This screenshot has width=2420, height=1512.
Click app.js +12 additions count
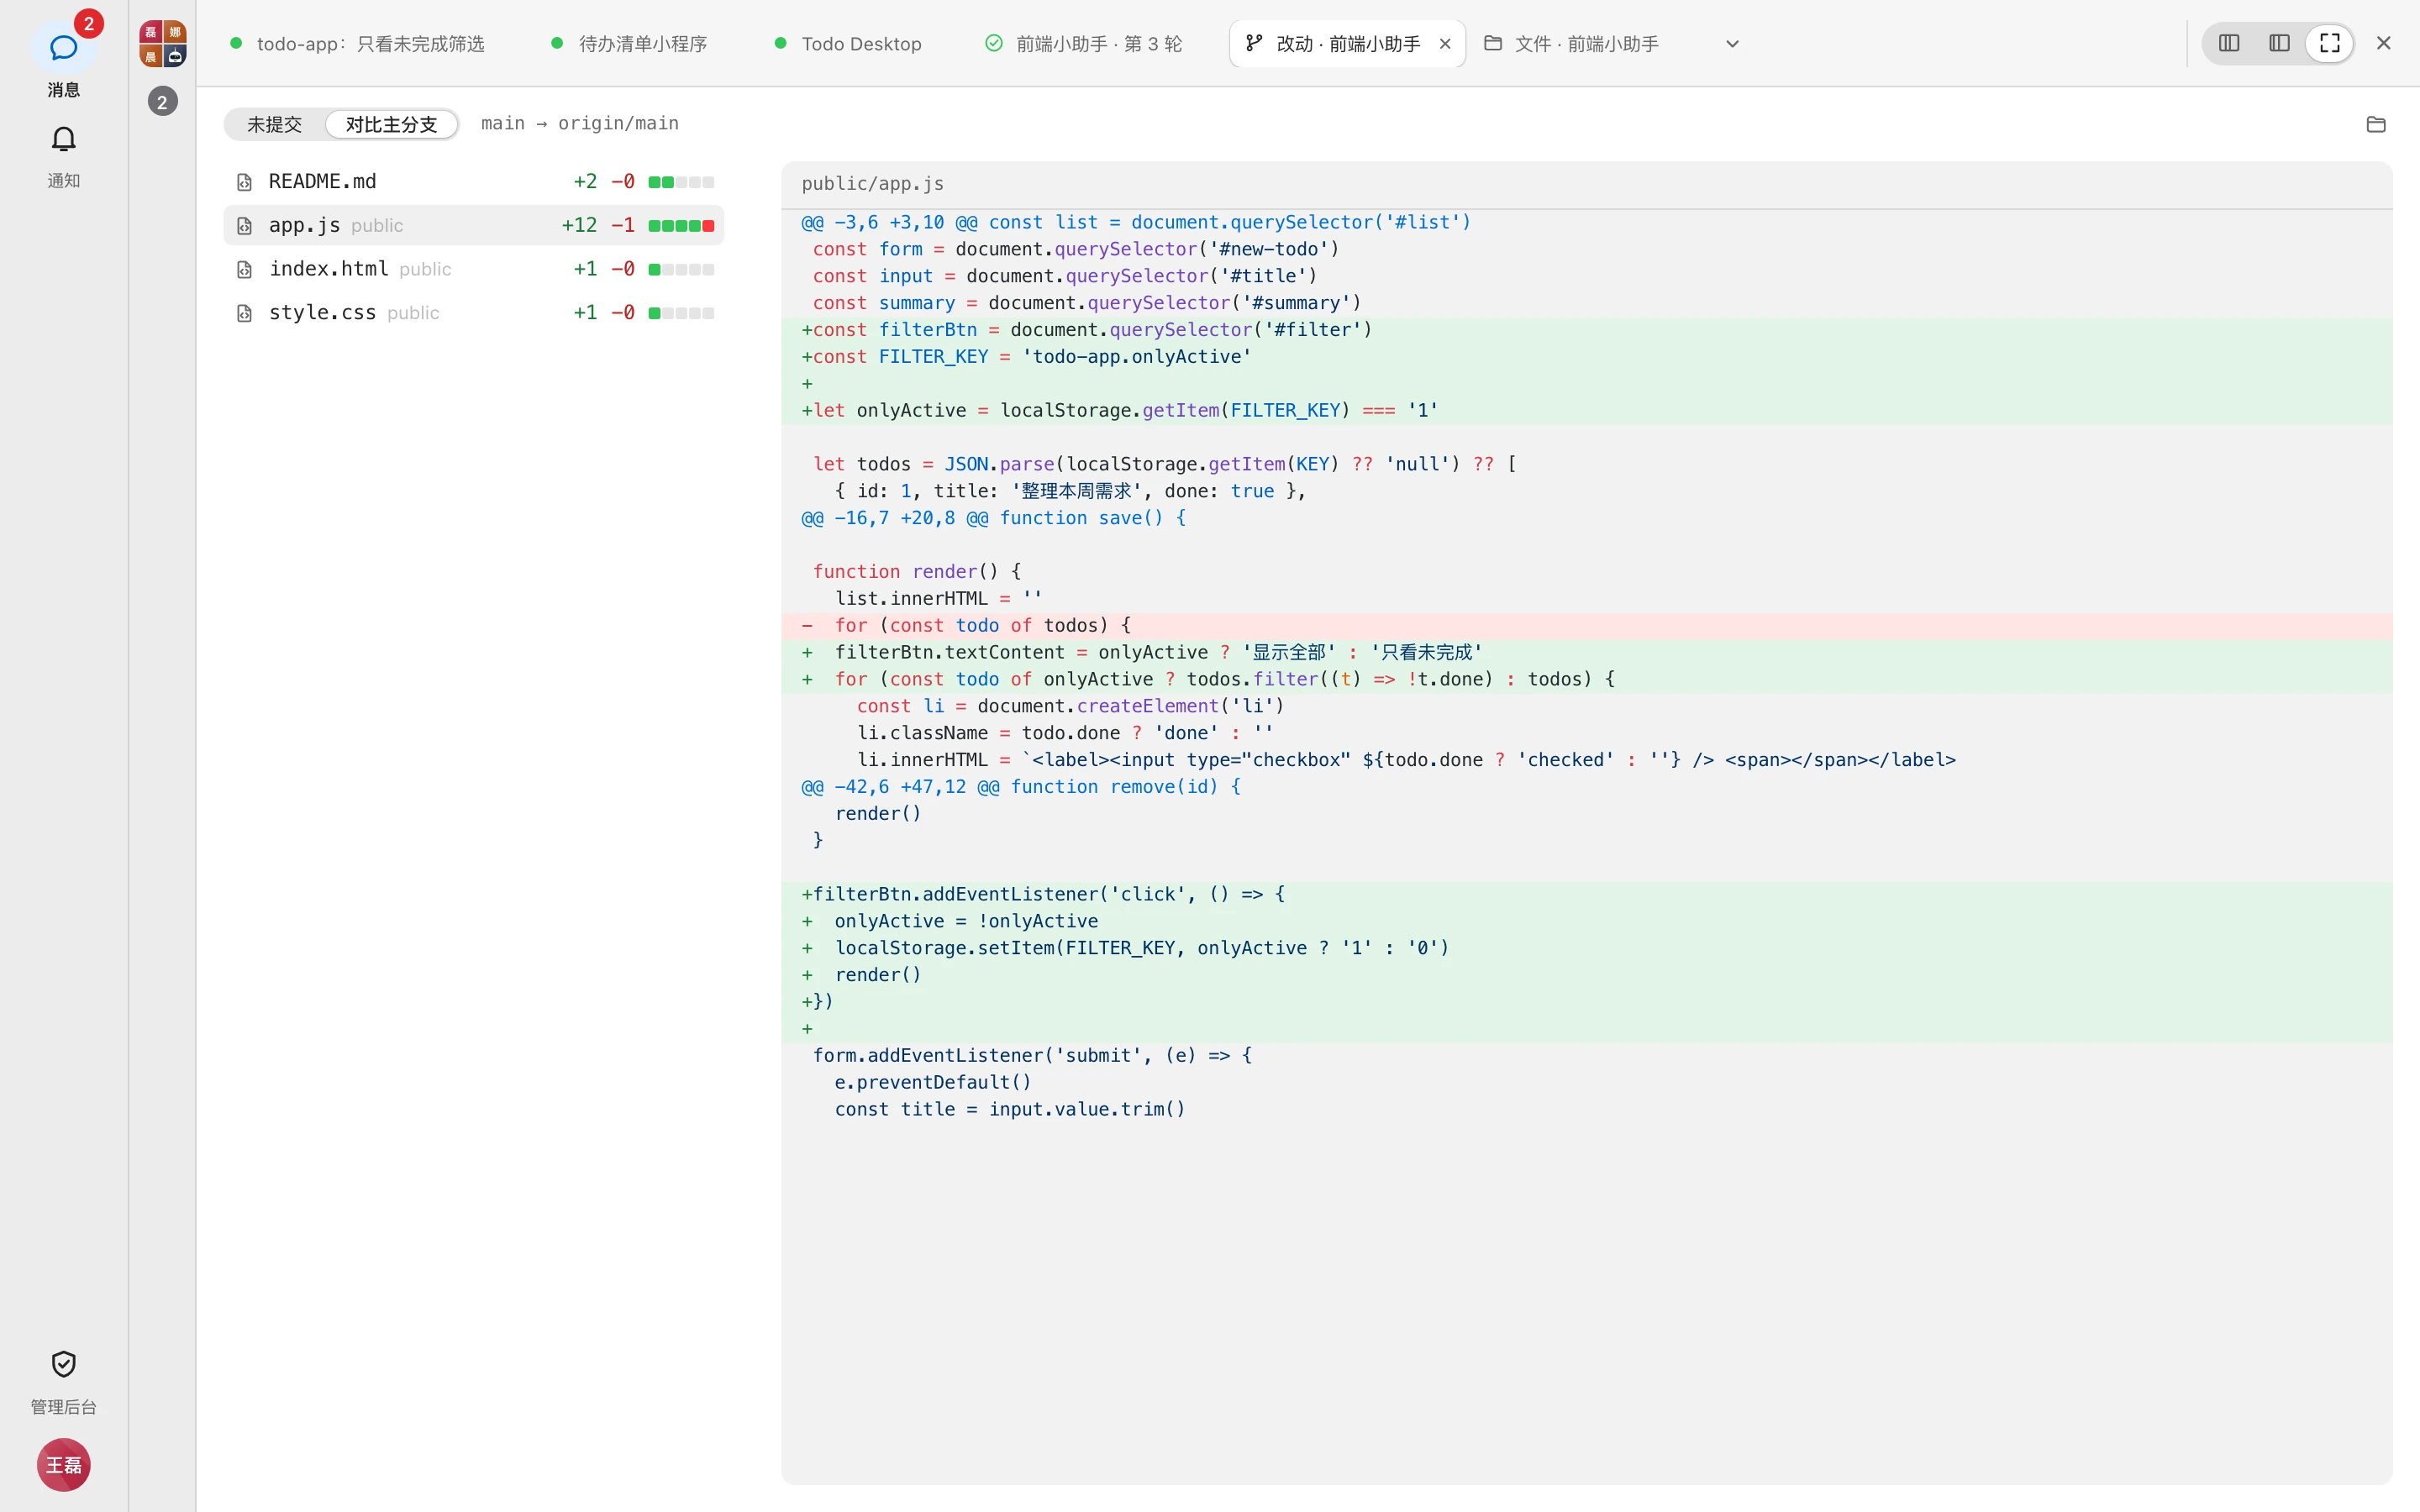pyautogui.click(x=579, y=225)
